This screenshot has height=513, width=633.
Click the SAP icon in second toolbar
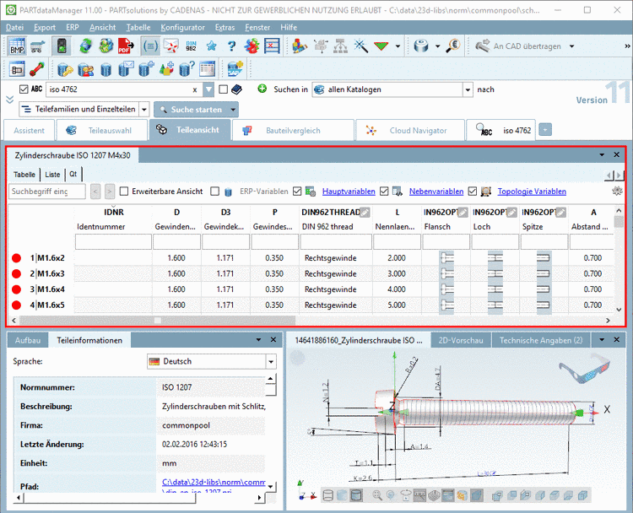pyautogui.click(x=234, y=70)
